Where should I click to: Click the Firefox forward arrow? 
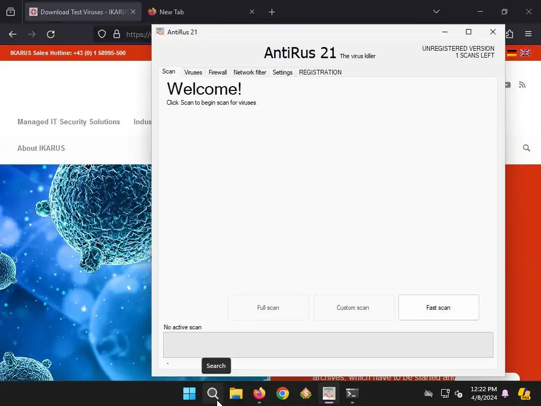click(x=32, y=34)
